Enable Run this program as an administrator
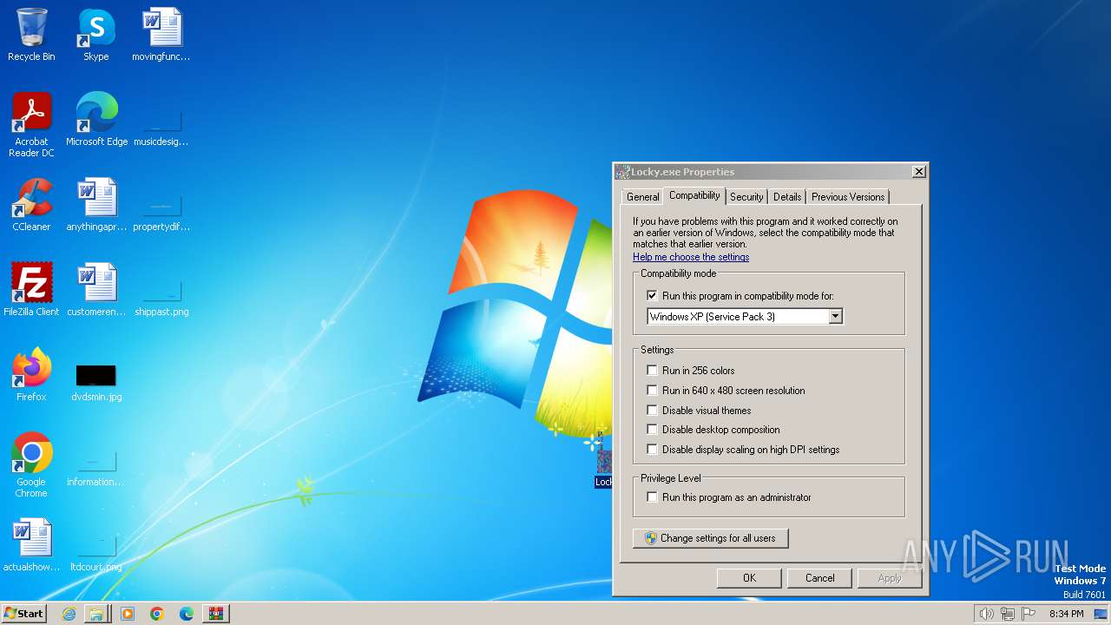This screenshot has width=1111, height=625. 653,497
